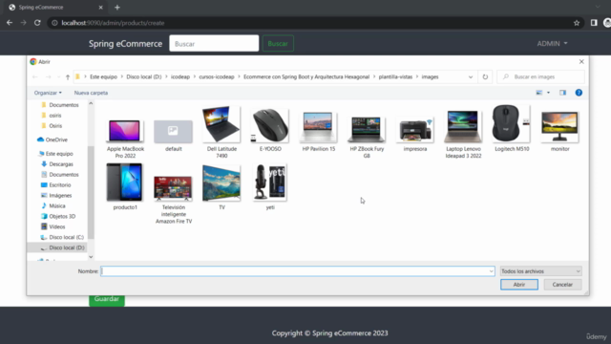Click the up one level arrow
Screen dimensions: 611x344
pos(68,76)
